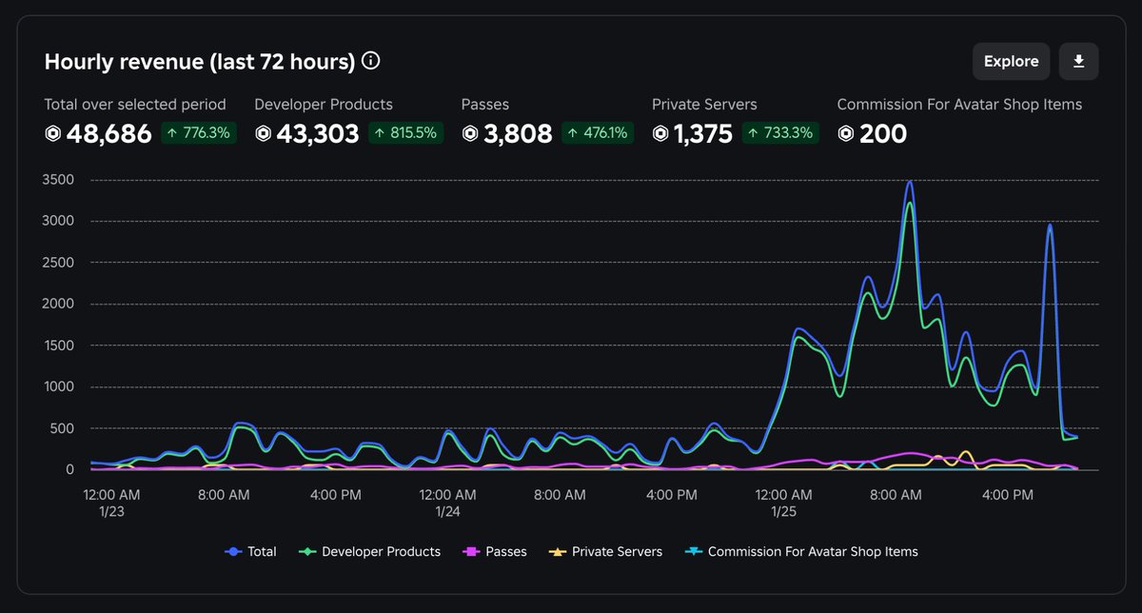The height and width of the screenshot is (613, 1142).
Task: Click the 3500 y-axis label
Action: pyautogui.click(x=60, y=180)
